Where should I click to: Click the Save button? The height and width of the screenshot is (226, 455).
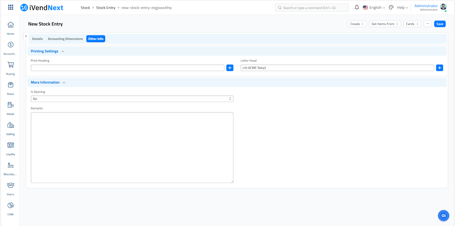[x=440, y=24]
